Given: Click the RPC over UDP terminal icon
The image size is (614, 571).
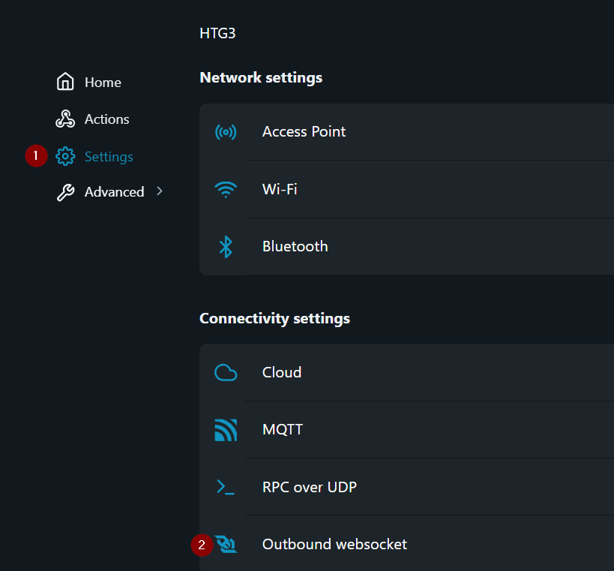Looking at the screenshot, I should 226,487.
